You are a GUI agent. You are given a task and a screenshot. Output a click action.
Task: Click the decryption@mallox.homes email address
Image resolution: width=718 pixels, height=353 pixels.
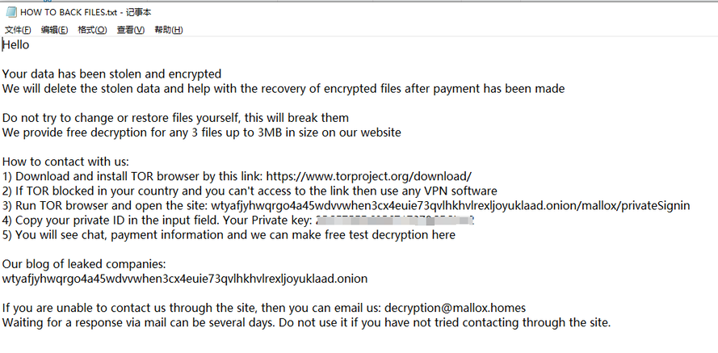[x=455, y=308]
